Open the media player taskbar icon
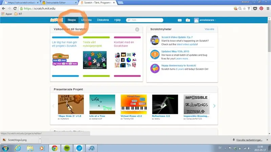 (42, 148)
